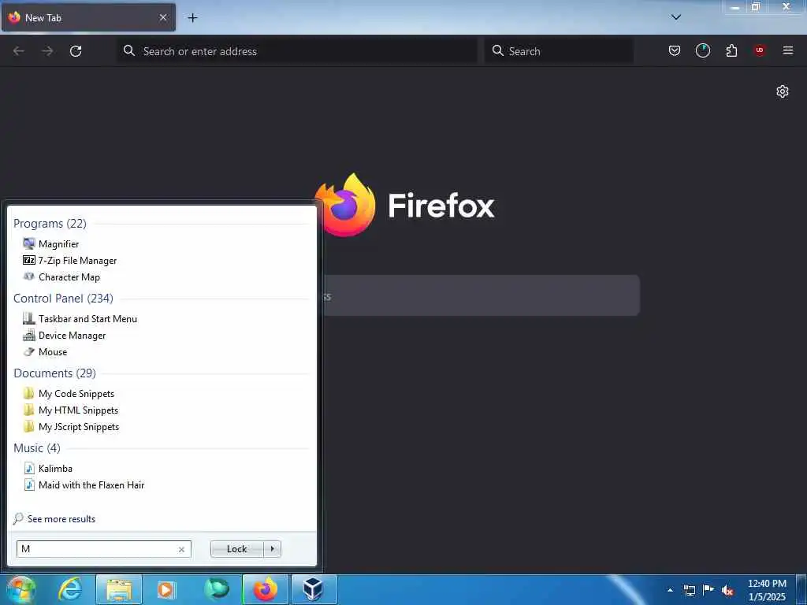Image resolution: width=807 pixels, height=605 pixels.
Task: Click the muted volume tray icon
Action: [x=727, y=591]
